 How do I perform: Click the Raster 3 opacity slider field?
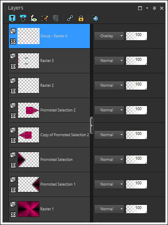pos(136,61)
